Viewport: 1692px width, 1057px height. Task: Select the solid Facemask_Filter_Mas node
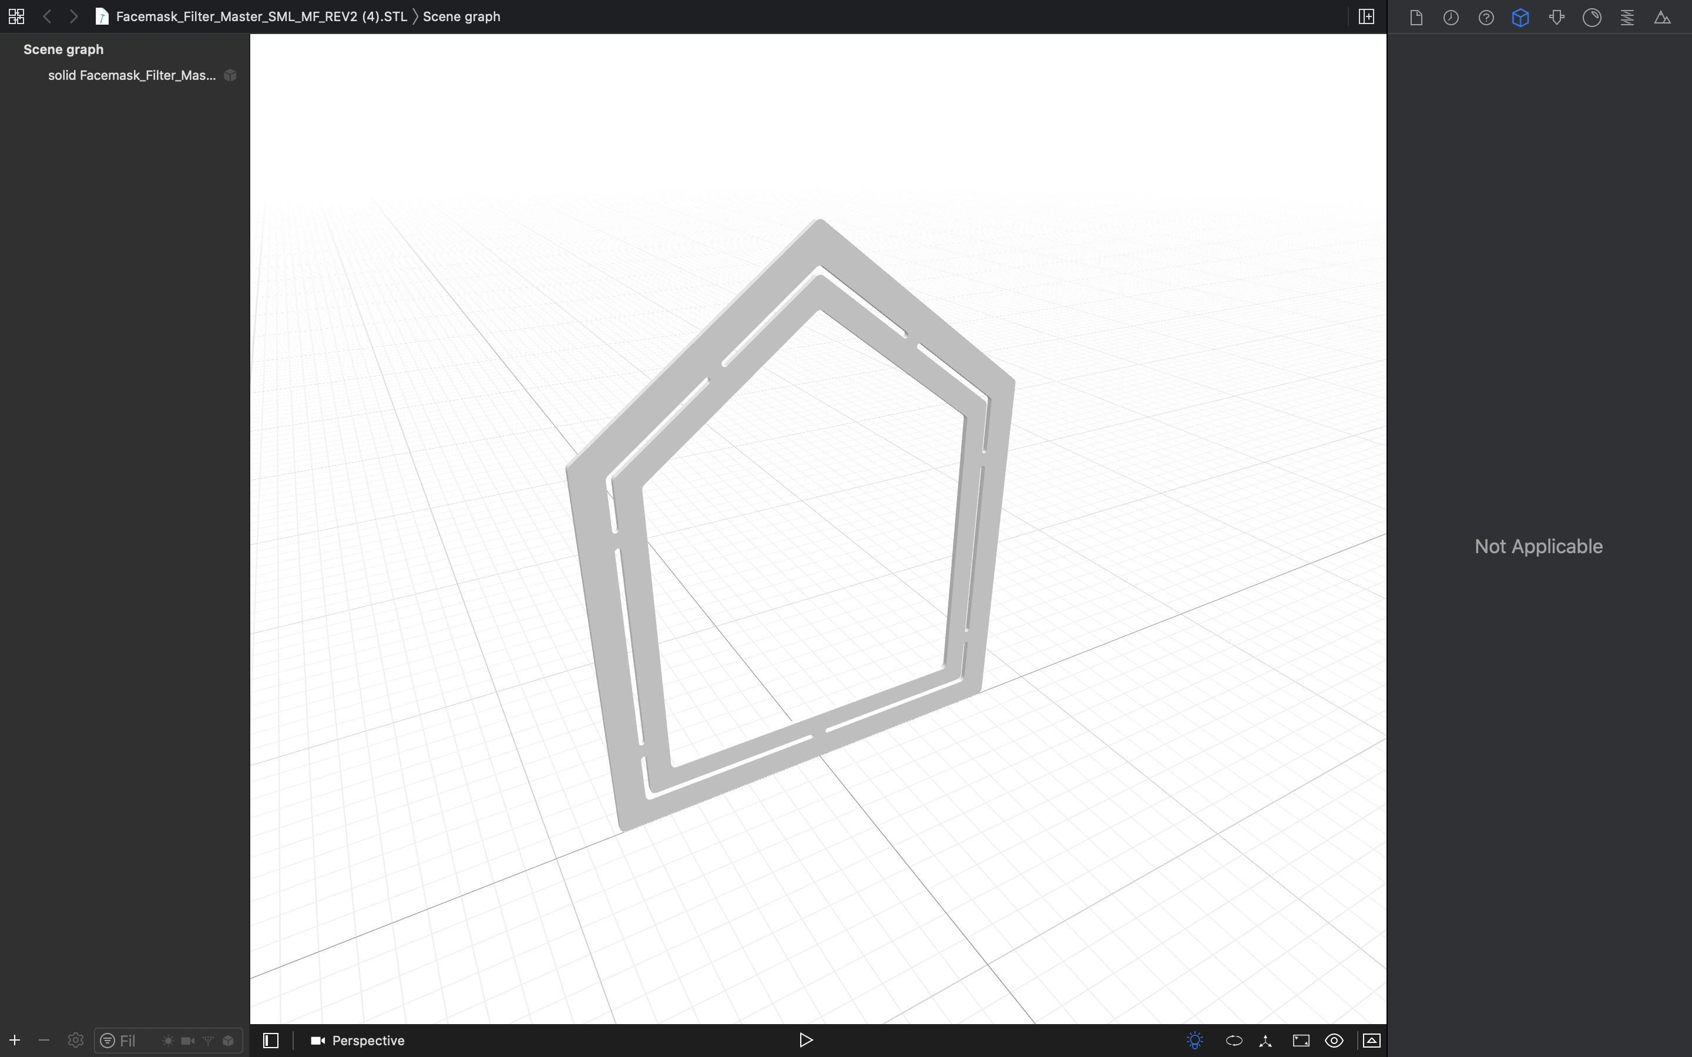(132, 76)
